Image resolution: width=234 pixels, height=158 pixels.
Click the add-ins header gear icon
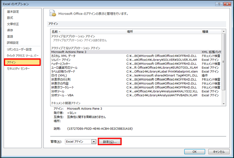(52, 13)
